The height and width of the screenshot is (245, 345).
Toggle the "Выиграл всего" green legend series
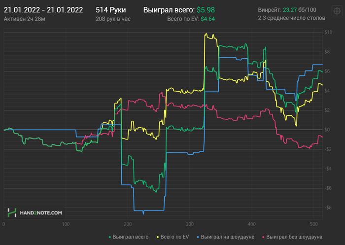129,237
